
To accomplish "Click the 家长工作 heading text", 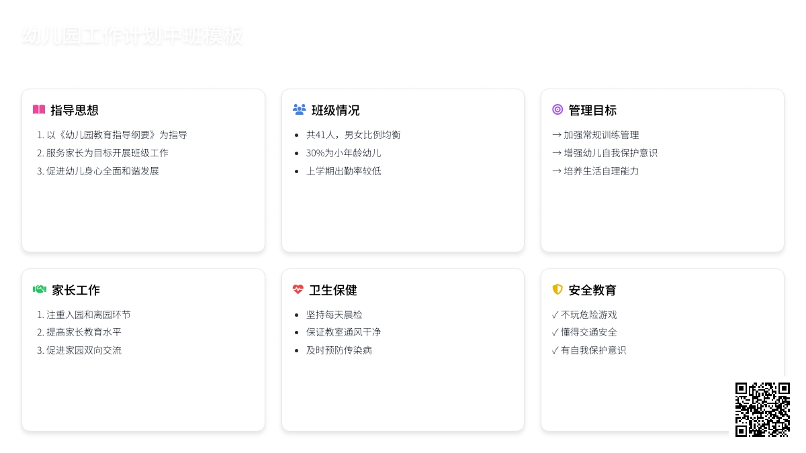I will [76, 291].
